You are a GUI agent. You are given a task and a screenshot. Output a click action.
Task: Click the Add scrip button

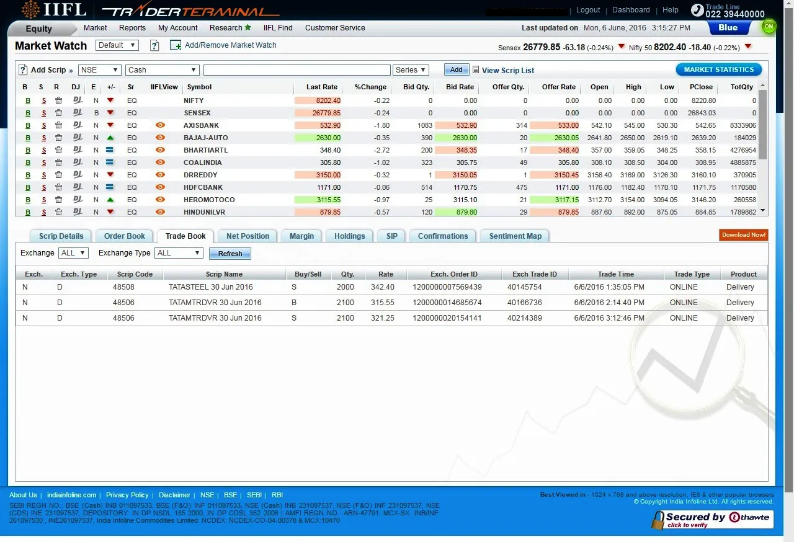tap(456, 70)
